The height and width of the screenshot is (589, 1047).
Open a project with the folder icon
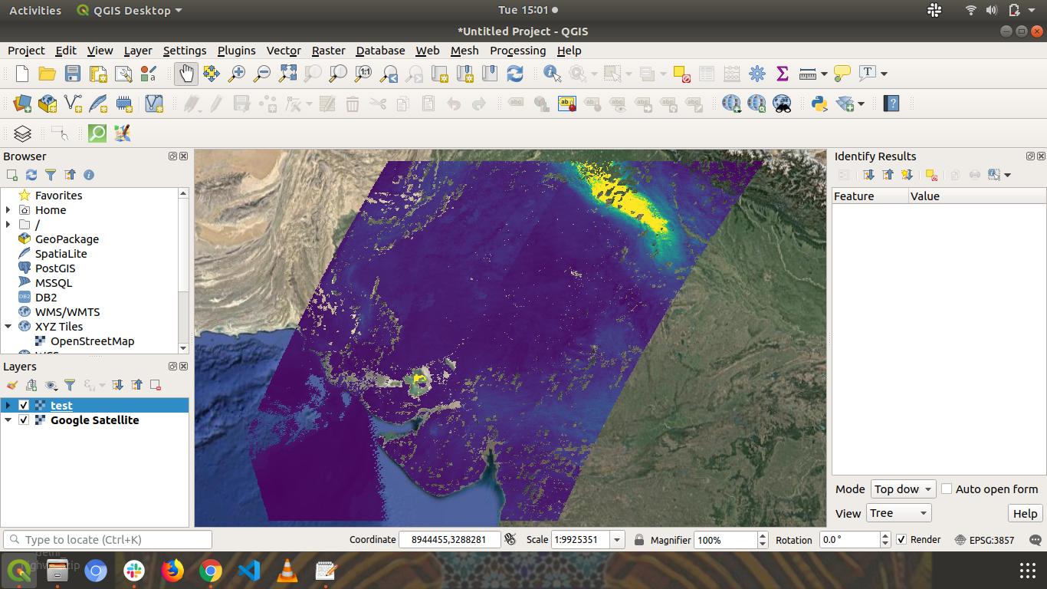coord(48,74)
